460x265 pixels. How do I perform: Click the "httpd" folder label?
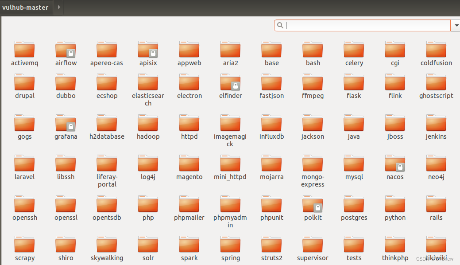point(189,136)
